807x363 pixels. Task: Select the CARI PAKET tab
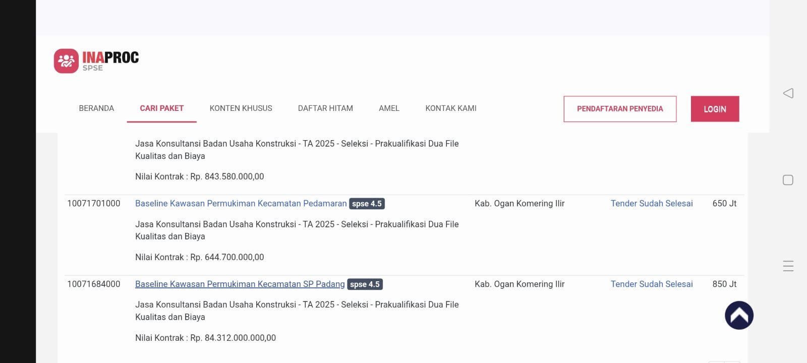161,108
